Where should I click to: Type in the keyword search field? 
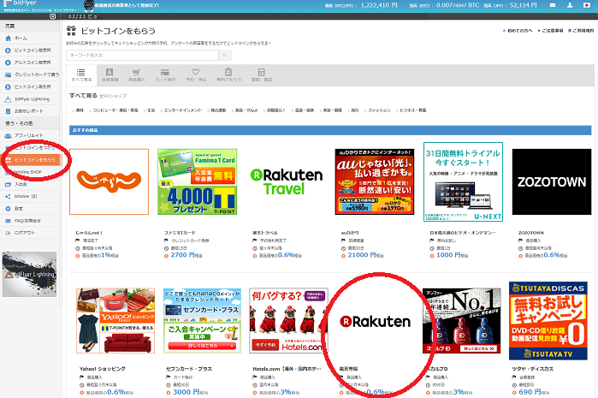point(143,55)
